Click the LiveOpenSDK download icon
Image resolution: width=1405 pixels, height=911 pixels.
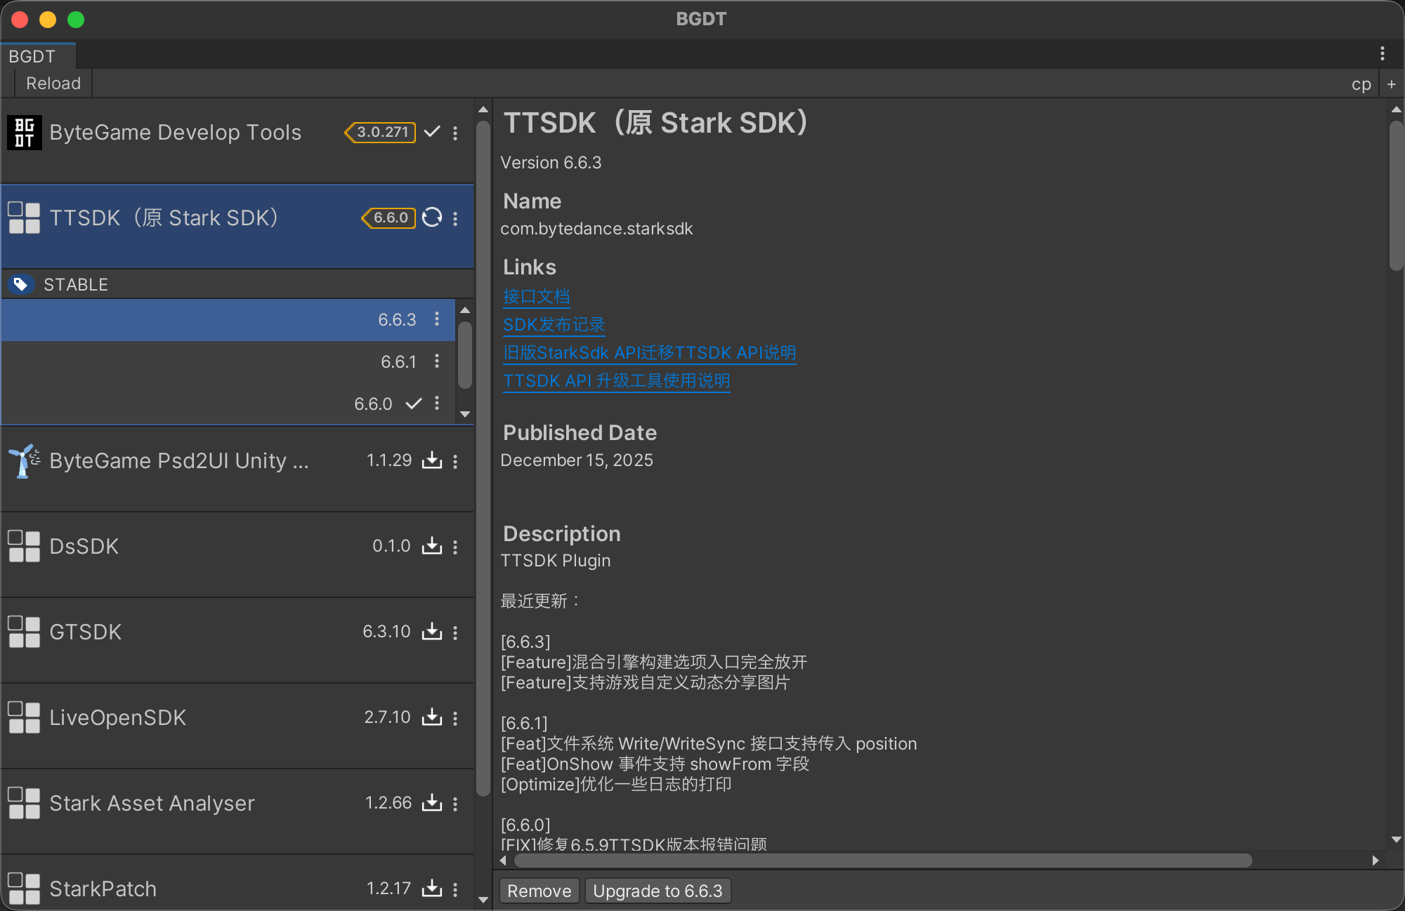[431, 717]
